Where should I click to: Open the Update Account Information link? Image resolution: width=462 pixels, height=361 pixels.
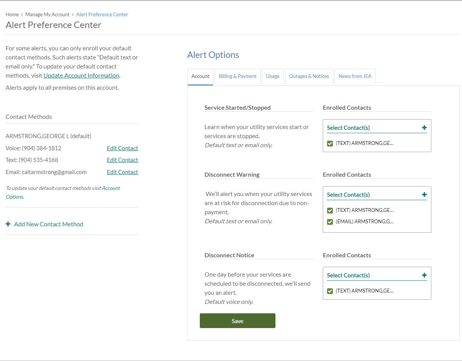tap(81, 76)
